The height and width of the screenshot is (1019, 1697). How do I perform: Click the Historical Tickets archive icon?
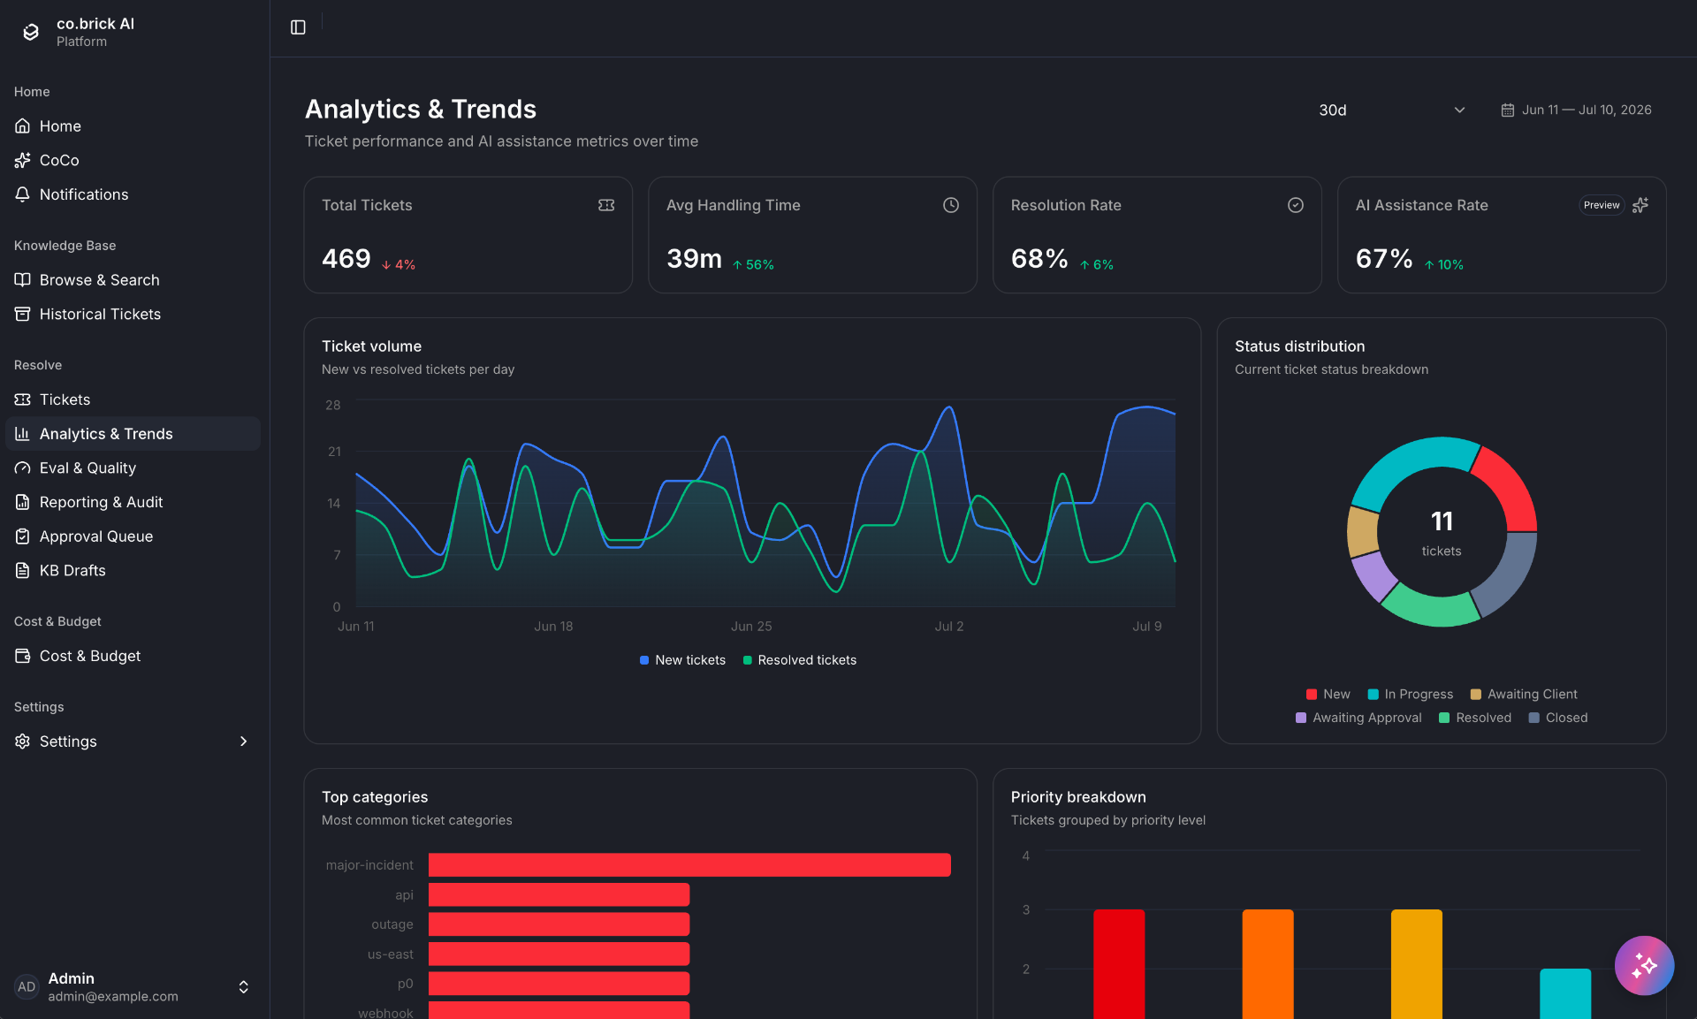pos(22,314)
